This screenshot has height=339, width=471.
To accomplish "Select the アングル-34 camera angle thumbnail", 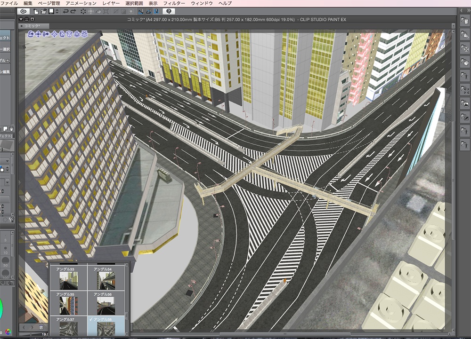I will [x=106, y=281].
